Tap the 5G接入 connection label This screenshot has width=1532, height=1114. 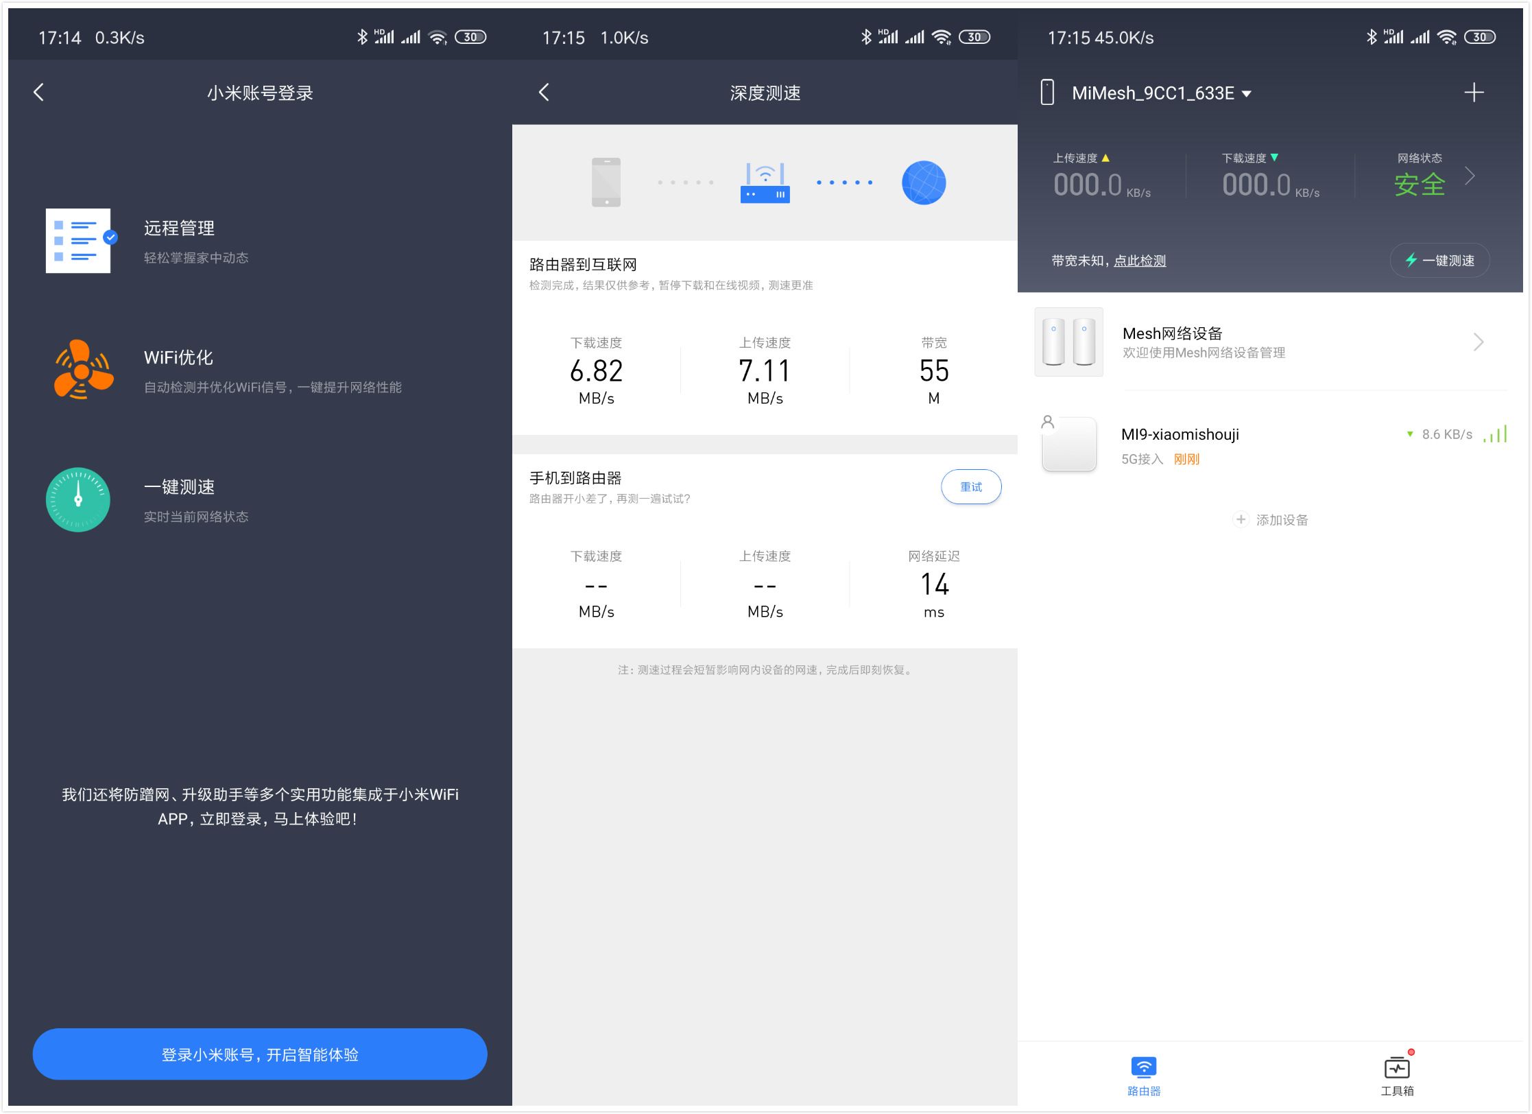click(x=1142, y=459)
